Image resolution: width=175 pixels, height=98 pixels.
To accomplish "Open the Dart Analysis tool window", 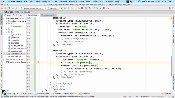I will [x=70, y=94].
